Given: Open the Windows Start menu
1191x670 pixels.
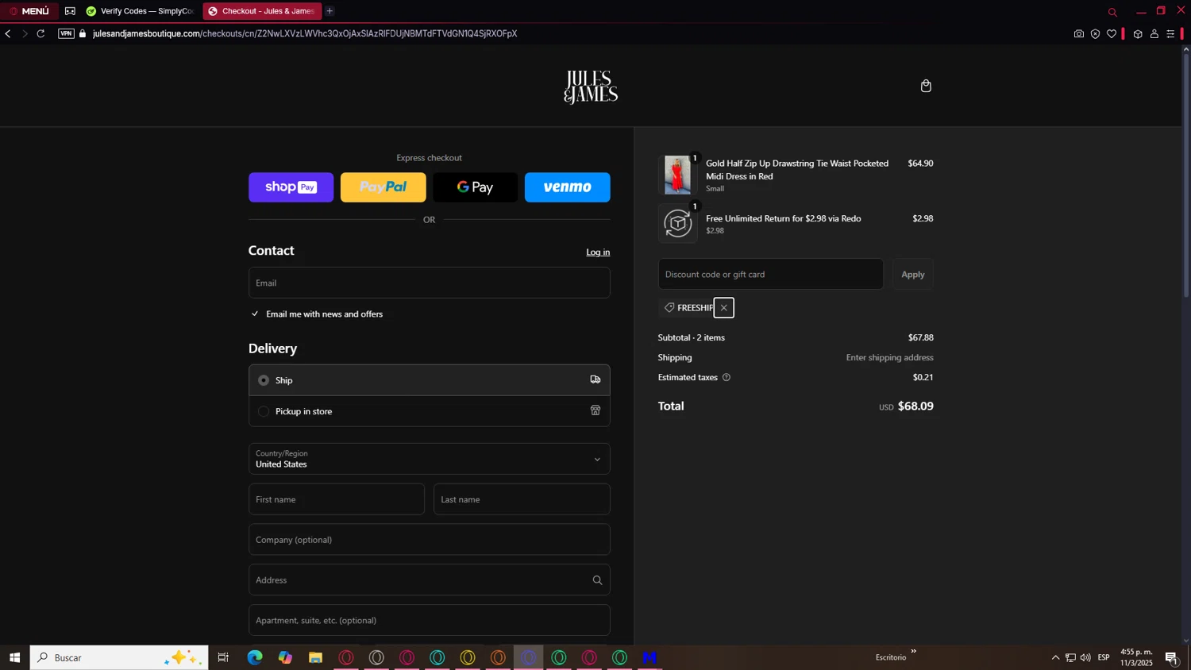Looking at the screenshot, I should tap(14, 657).
